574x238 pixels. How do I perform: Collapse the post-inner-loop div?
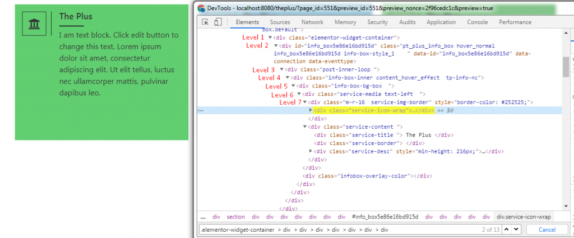pos(282,69)
